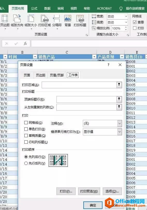The height and width of the screenshot is (210, 147).
Task: Collapse dialog via 打印区域 range selector arrow
Action: pos(119,85)
